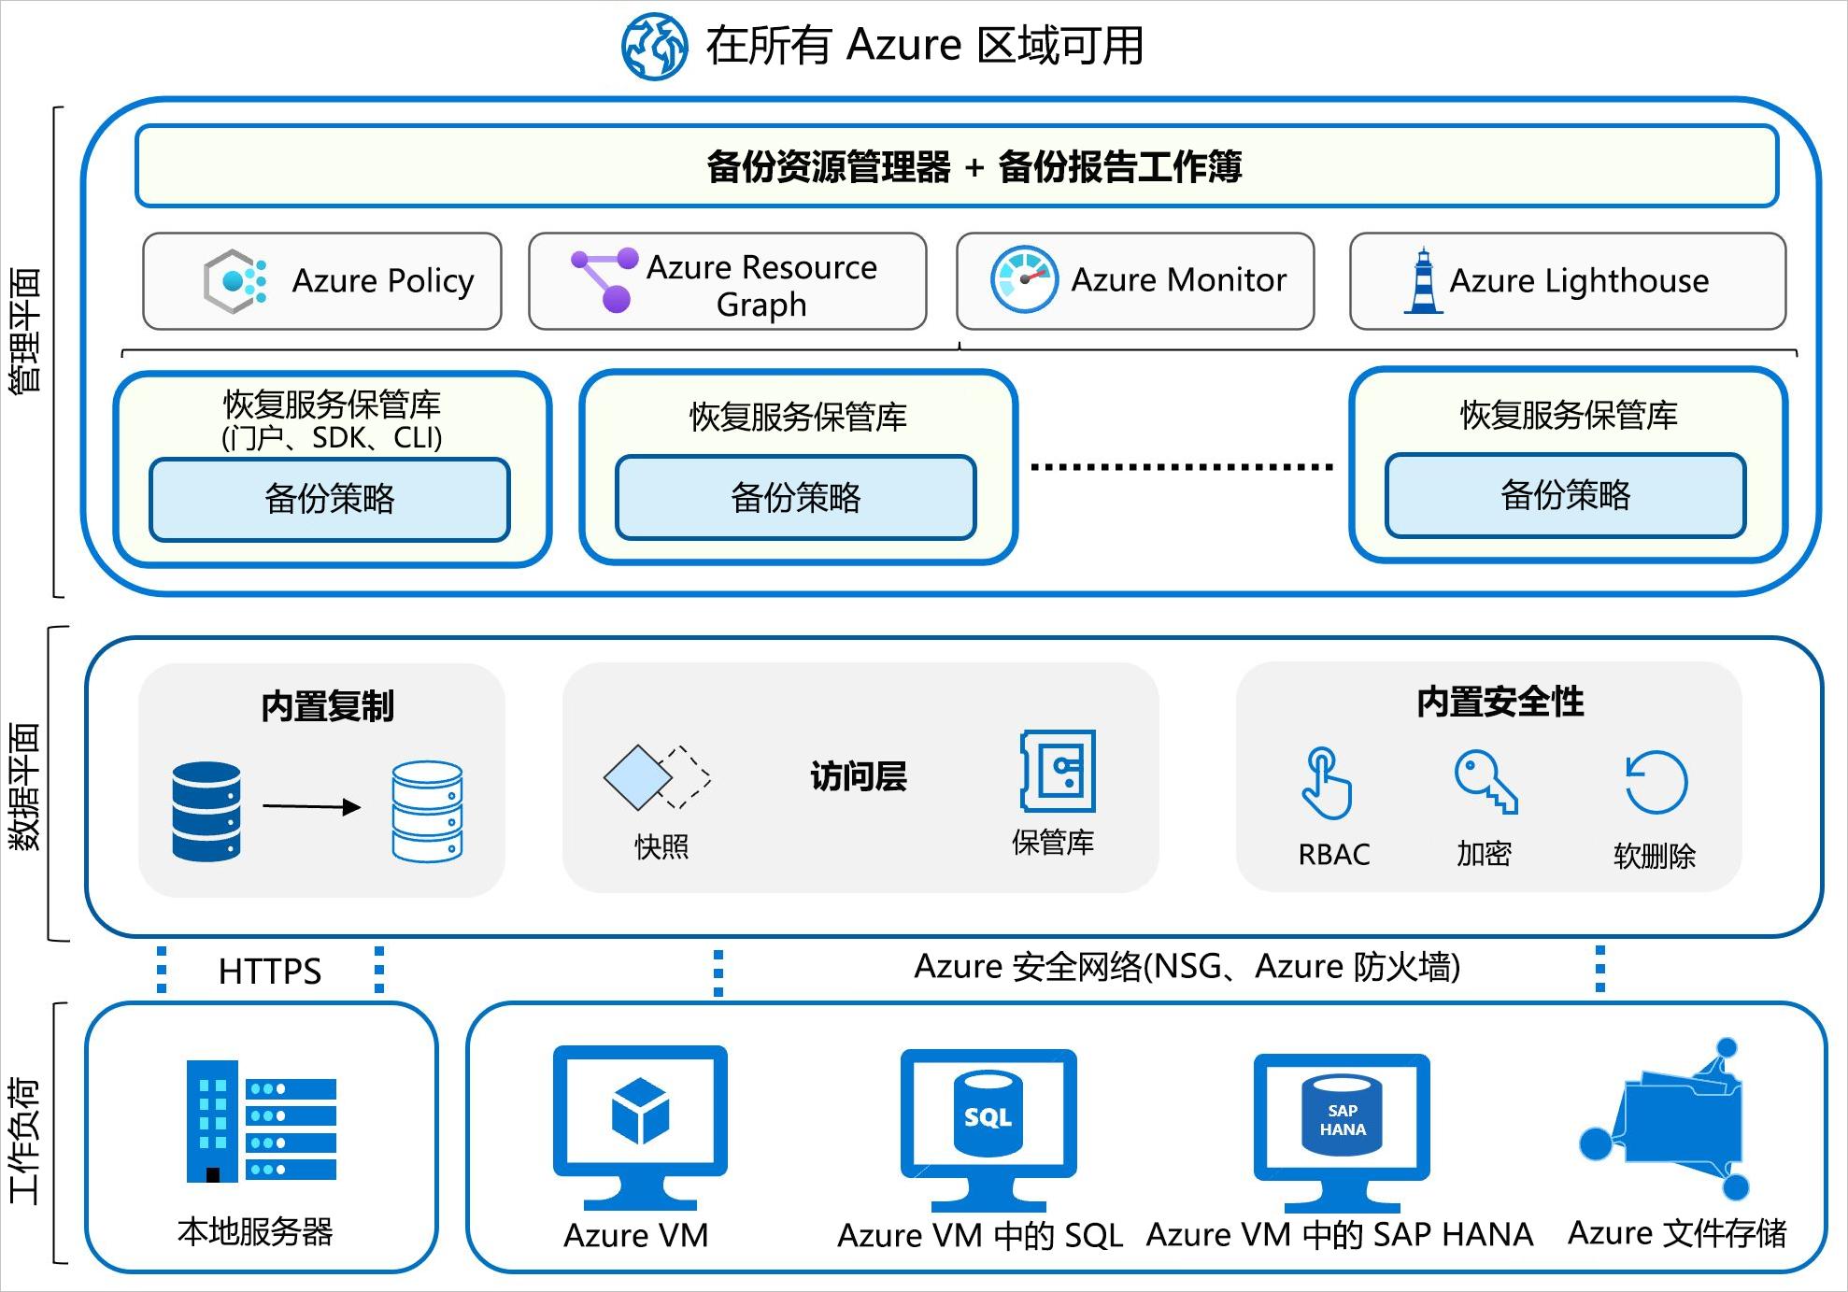
Task: Click the Azure VM label
Action: coord(636,1235)
